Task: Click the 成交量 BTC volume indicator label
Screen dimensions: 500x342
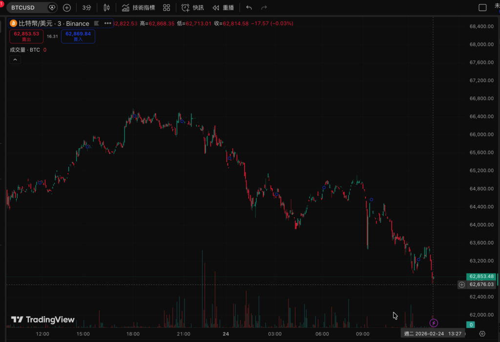Action: 25,50
